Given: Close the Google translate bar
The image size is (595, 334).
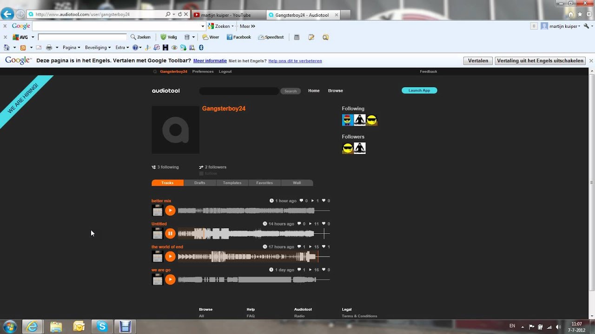Looking at the screenshot, I should [x=591, y=61].
